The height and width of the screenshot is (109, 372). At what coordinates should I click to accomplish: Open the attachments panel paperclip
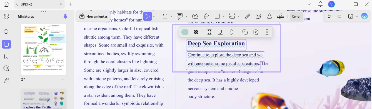(6, 81)
